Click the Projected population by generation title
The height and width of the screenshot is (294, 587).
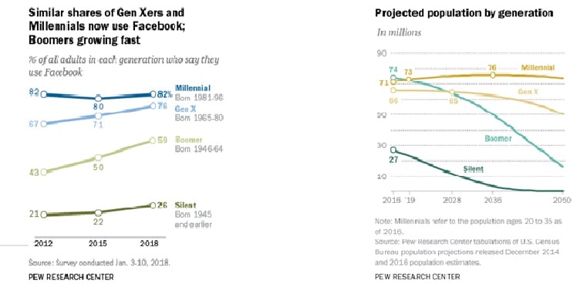[464, 13]
